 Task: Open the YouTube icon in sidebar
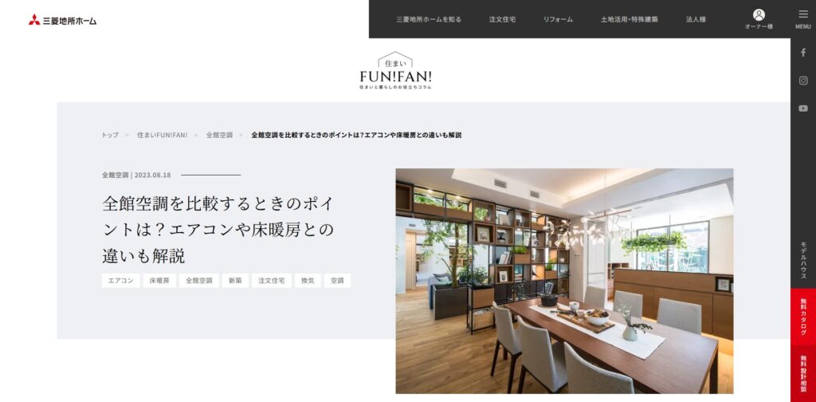click(803, 108)
